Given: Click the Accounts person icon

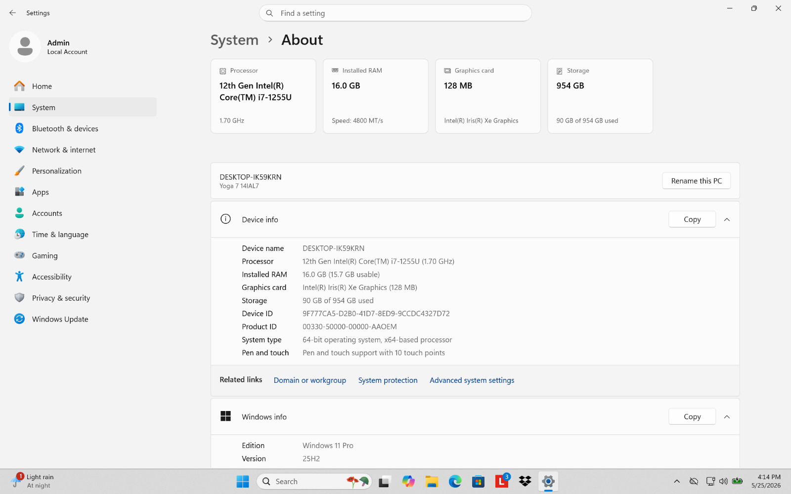Looking at the screenshot, I should click(19, 213).
